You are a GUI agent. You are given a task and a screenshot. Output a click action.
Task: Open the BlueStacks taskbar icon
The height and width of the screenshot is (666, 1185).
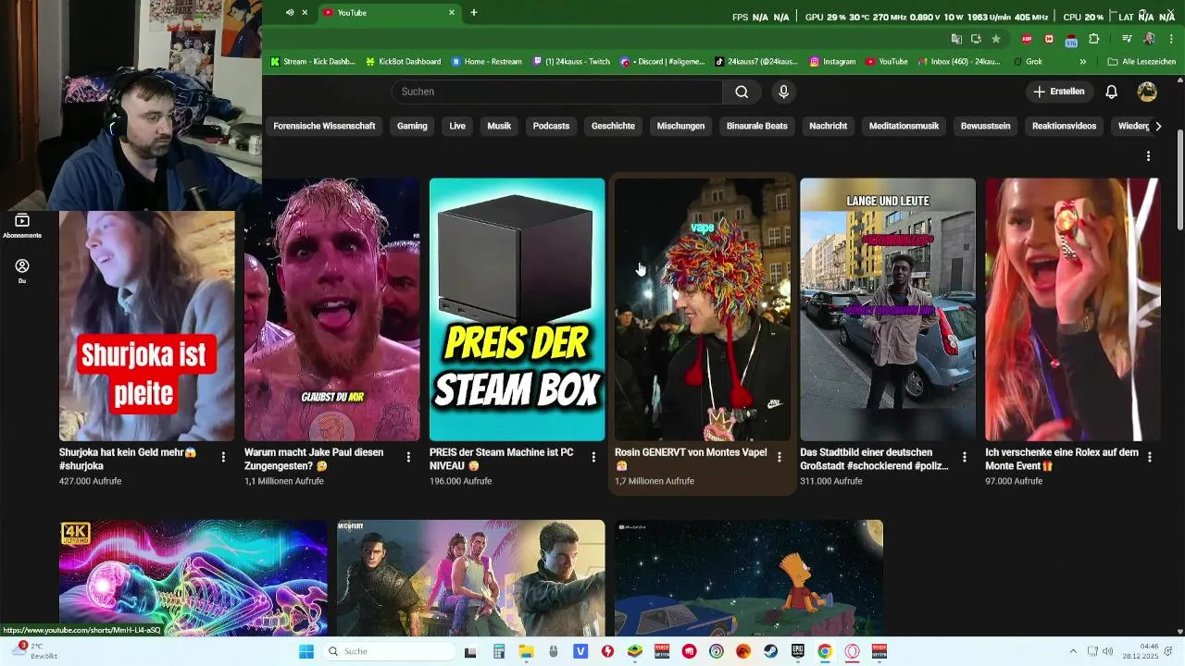point(634,651)
